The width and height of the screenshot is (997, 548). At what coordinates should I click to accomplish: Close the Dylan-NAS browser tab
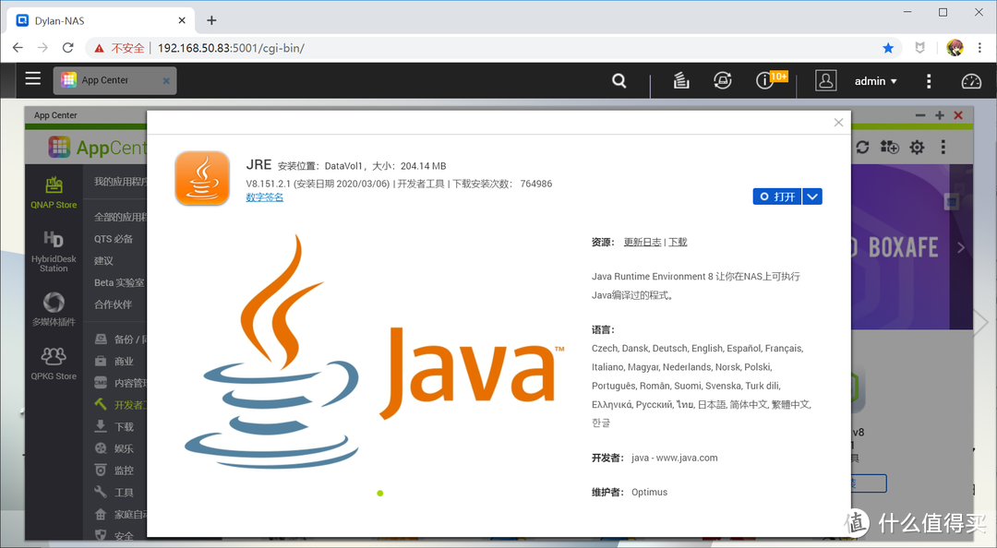pyautogui.click(x=182, y=20)
